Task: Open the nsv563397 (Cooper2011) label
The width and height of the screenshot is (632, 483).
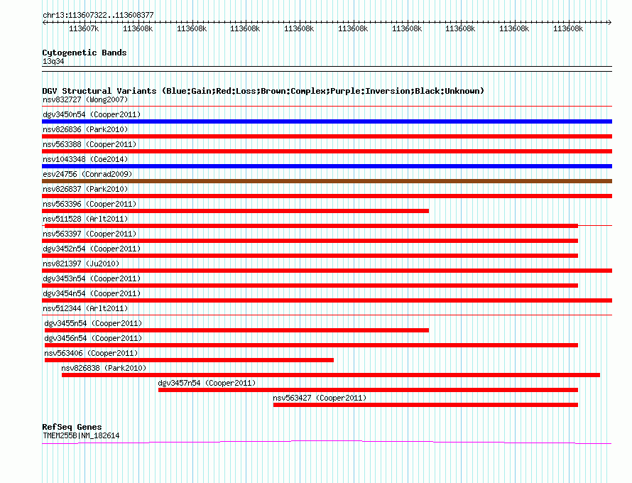Action: pyautogui.click(x=89, y=234)
